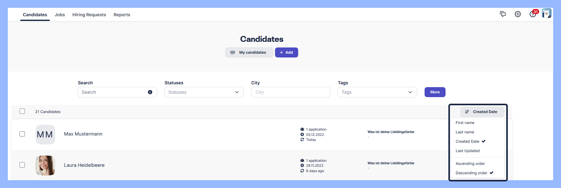Click Max Mustermann's MM initials avatar

coord(45,135)
